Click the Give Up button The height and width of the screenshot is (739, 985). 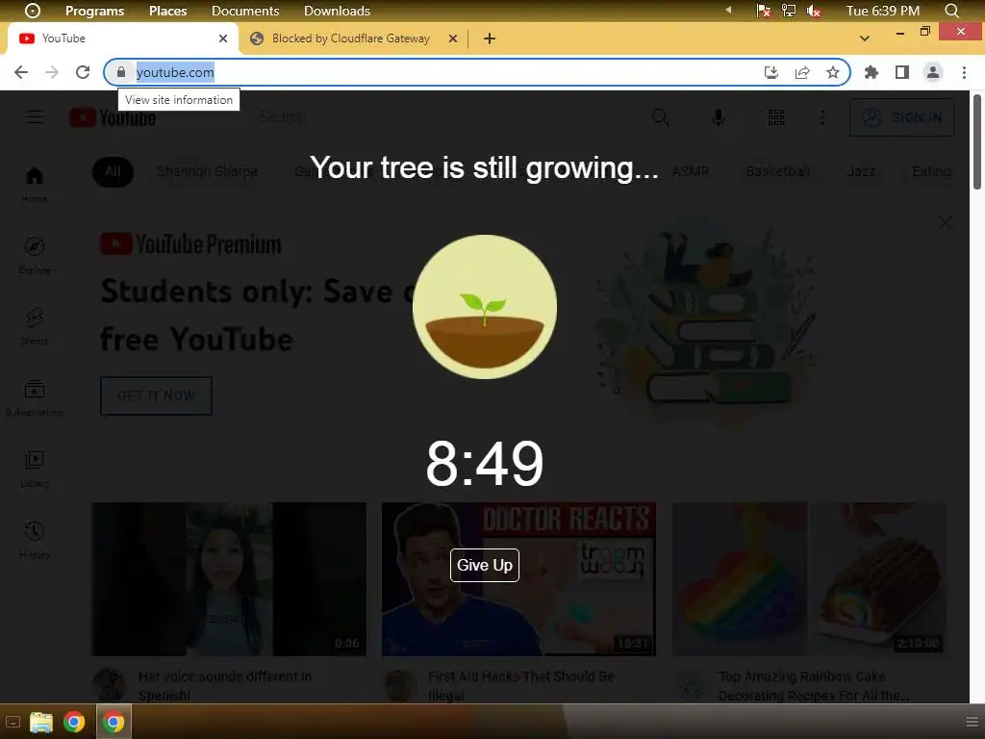coord(485,565)
